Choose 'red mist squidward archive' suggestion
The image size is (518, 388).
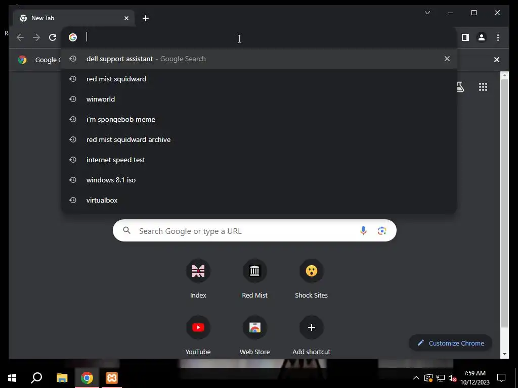259,139
